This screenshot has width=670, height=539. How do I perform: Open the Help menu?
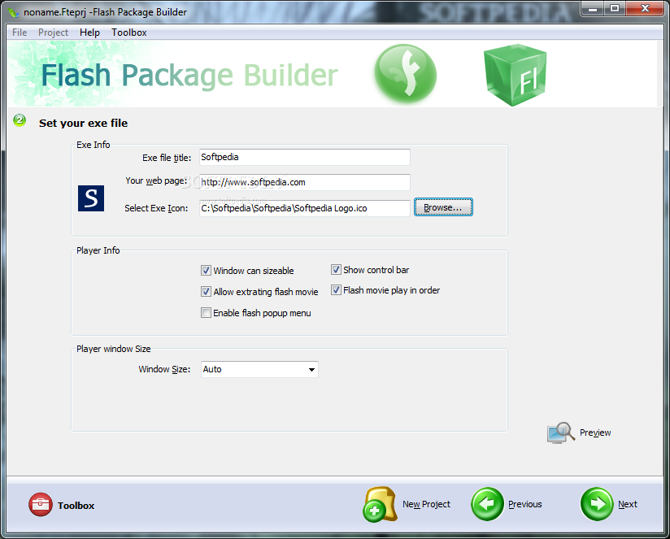pyautogui.click(x=89, y=33)
